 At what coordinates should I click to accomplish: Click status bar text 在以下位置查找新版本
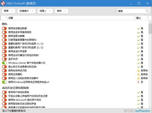pos(14,111)
